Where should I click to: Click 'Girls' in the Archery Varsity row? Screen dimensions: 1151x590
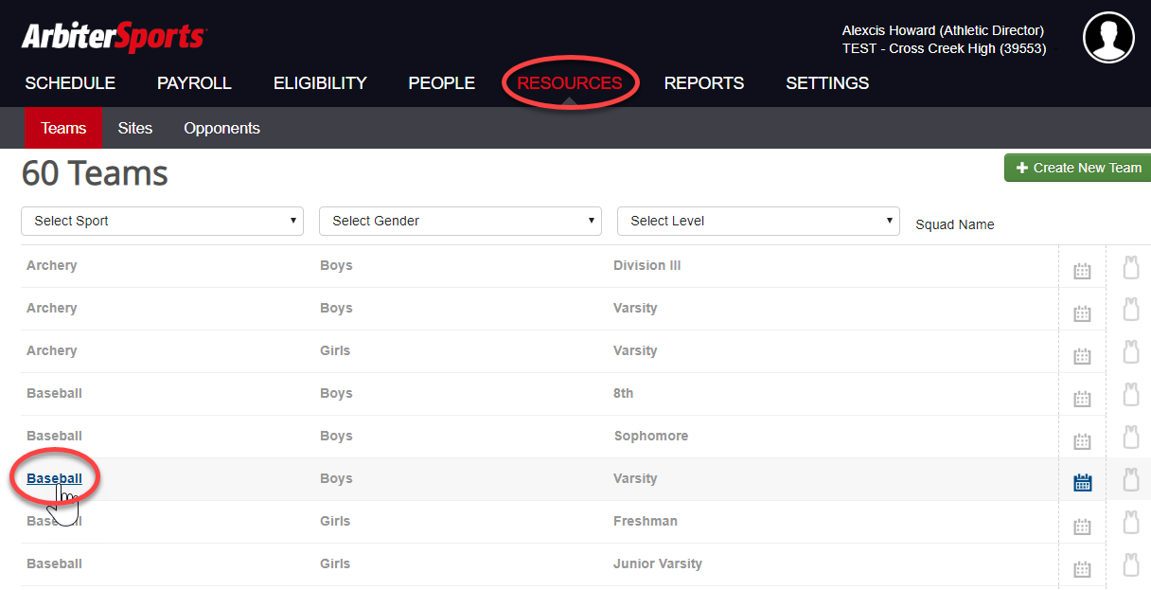pos(335,350)
